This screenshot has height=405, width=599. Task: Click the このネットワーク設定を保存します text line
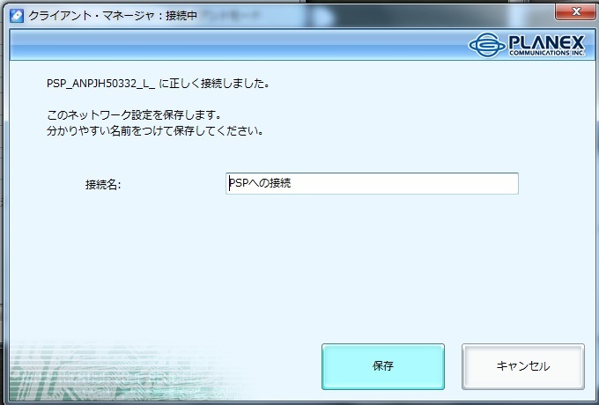pyautogui.click(x=134, y=114)
